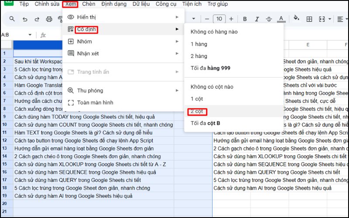
Task: Increase font size with plus button
Action: click(231, 19)
